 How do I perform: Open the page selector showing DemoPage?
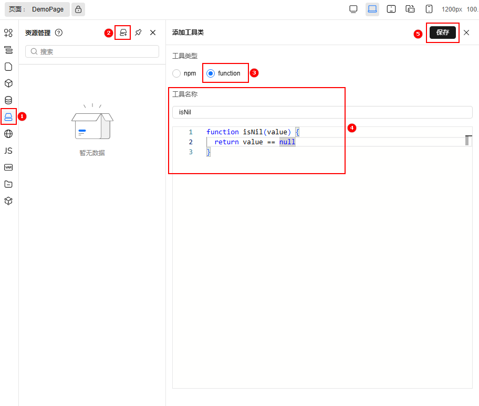click(x=37, y=9)
